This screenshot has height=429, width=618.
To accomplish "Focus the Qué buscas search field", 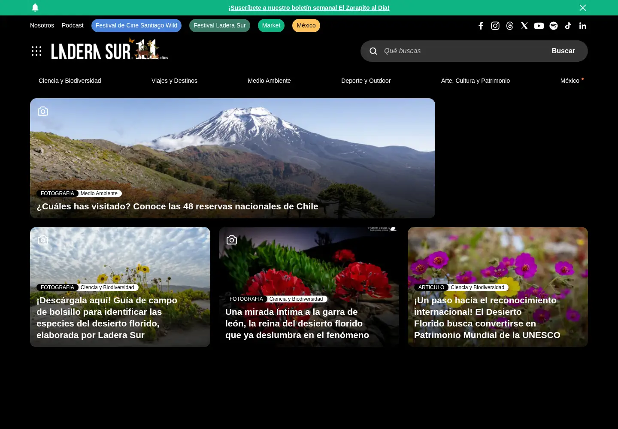I will (463, 51).
